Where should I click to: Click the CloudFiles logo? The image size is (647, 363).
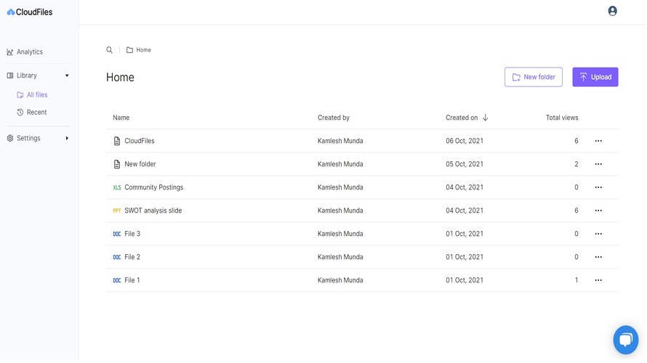[x=30, y=12]
